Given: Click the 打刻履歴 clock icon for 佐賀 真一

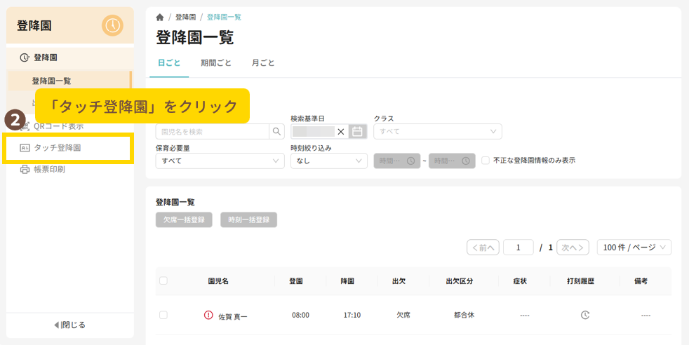Looking at the screenshot, I should [585, 316].
